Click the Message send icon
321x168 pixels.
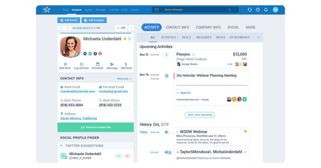pos(112,64)
